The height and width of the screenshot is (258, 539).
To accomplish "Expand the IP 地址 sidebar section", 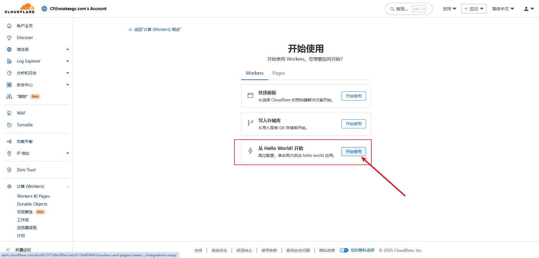I will 68,153.
